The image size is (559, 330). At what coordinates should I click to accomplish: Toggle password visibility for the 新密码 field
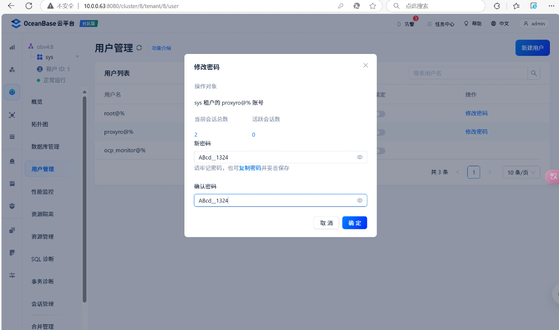(x=359, y=157)
